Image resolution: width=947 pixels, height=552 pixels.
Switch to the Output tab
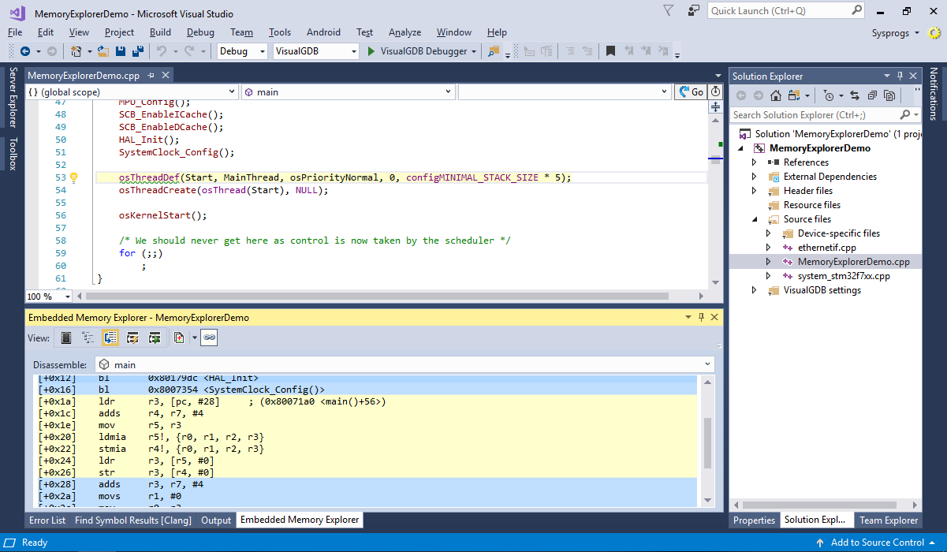216,520
